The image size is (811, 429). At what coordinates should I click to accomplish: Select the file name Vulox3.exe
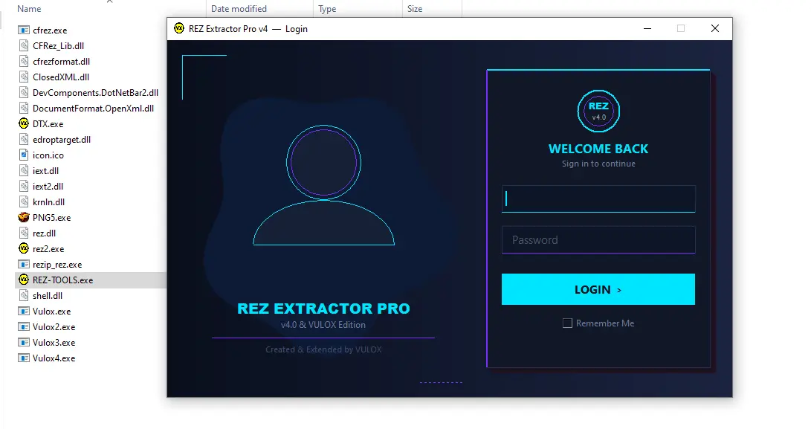(x=54, y=343)
